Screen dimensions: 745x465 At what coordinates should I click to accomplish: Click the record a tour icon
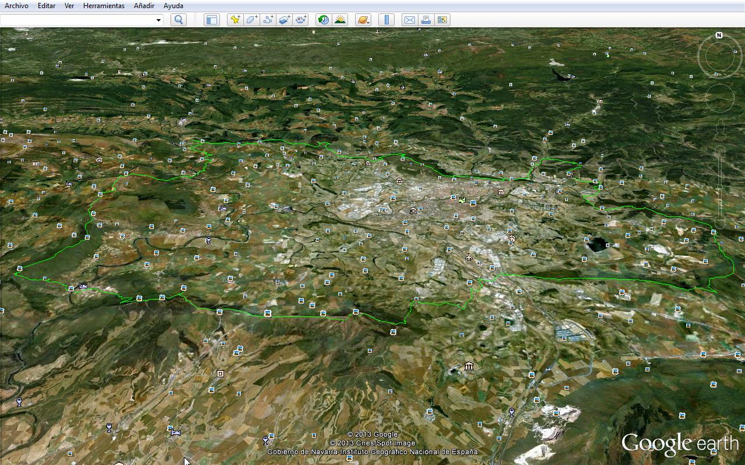point(300,20)
